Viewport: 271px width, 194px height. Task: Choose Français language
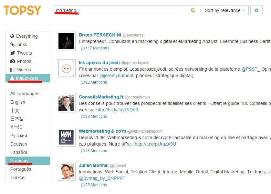pyautogui.click(x=28, y=161)
